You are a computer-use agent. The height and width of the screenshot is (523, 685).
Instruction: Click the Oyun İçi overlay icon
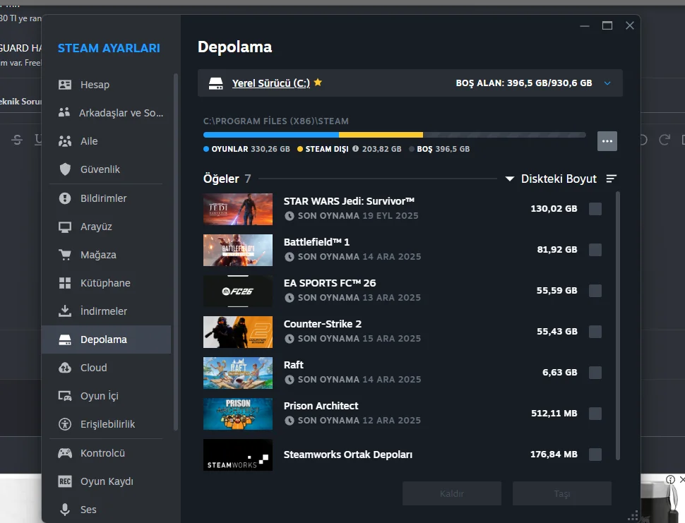(65, 396)
